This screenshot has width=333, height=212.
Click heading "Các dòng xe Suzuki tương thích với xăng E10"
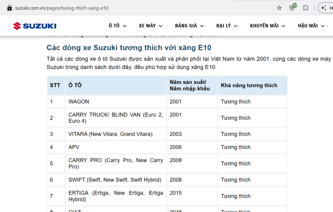[x=129, y=48]
